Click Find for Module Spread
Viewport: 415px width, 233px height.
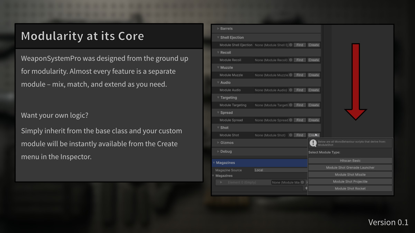[300, 120]
